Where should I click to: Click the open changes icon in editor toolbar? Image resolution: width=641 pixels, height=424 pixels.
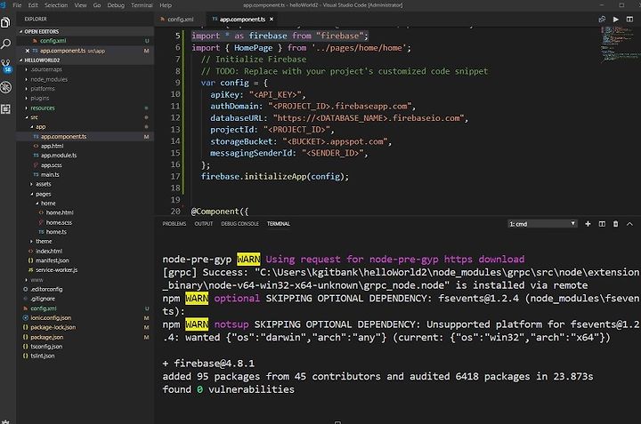coord(602,20)
